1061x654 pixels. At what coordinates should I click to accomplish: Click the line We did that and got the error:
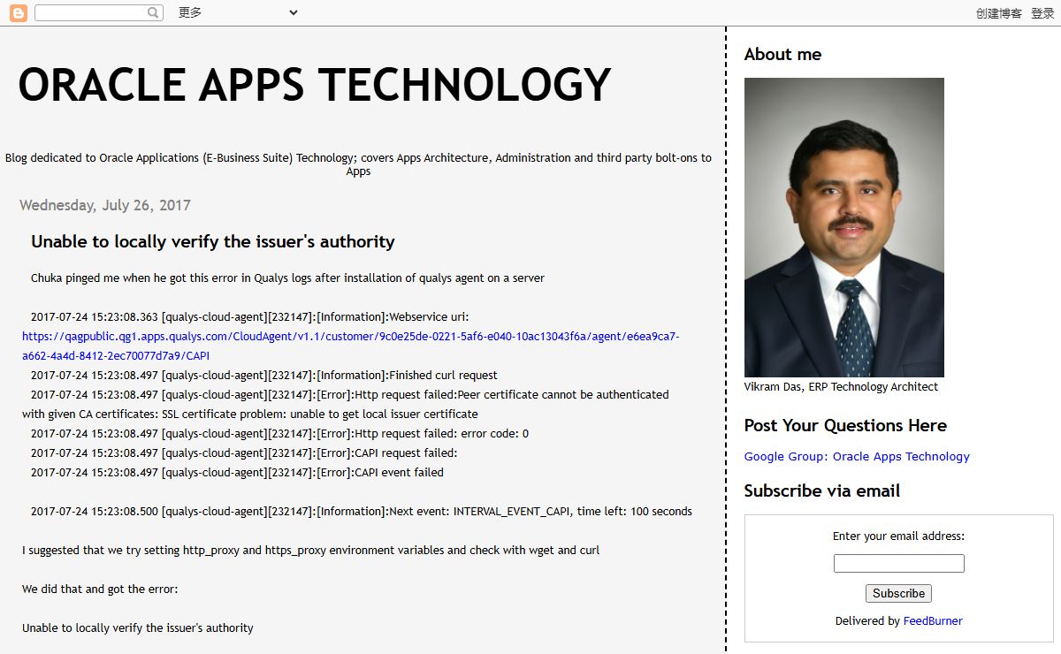[101, 589]
